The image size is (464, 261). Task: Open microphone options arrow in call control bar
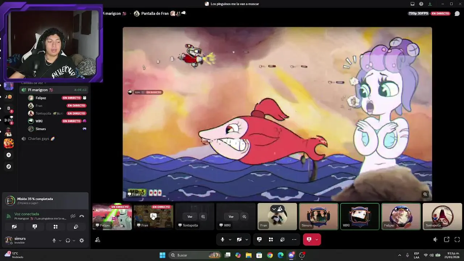coord(230,240)
